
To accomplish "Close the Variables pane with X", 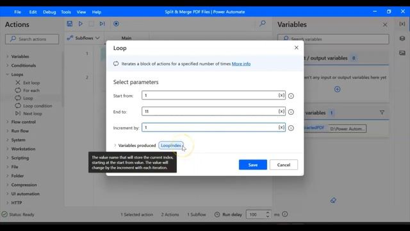I will pos(385,24).
